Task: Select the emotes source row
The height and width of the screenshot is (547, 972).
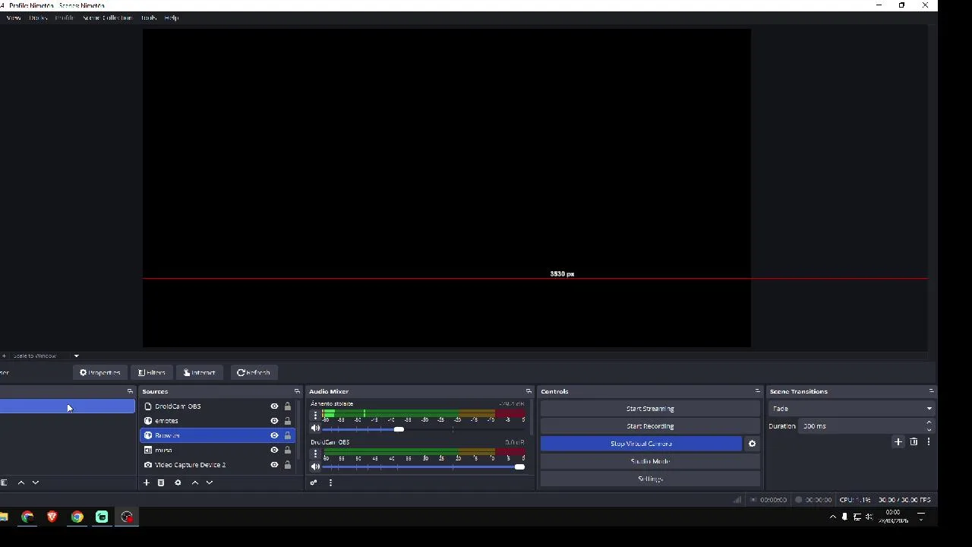Action: [219, 421]
